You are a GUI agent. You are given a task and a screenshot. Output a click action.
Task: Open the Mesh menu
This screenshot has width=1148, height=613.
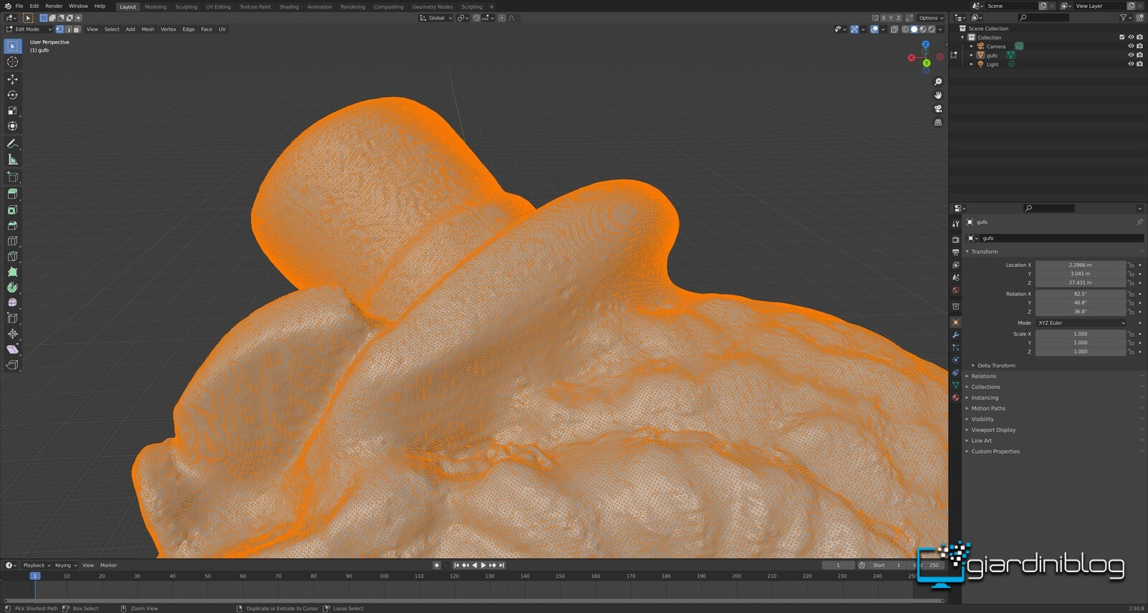tap(148, 29)
